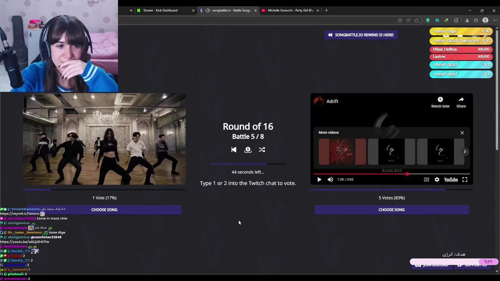Toggle closed captions in YouTube player
Screen dimensions: 500x281
pos(427,180)
